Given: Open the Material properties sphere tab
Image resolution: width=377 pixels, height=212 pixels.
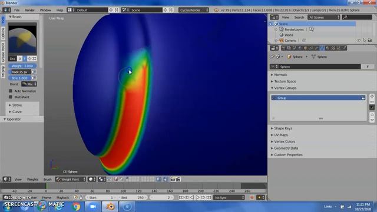Looking at the screenshot, I should coord(328,48).
